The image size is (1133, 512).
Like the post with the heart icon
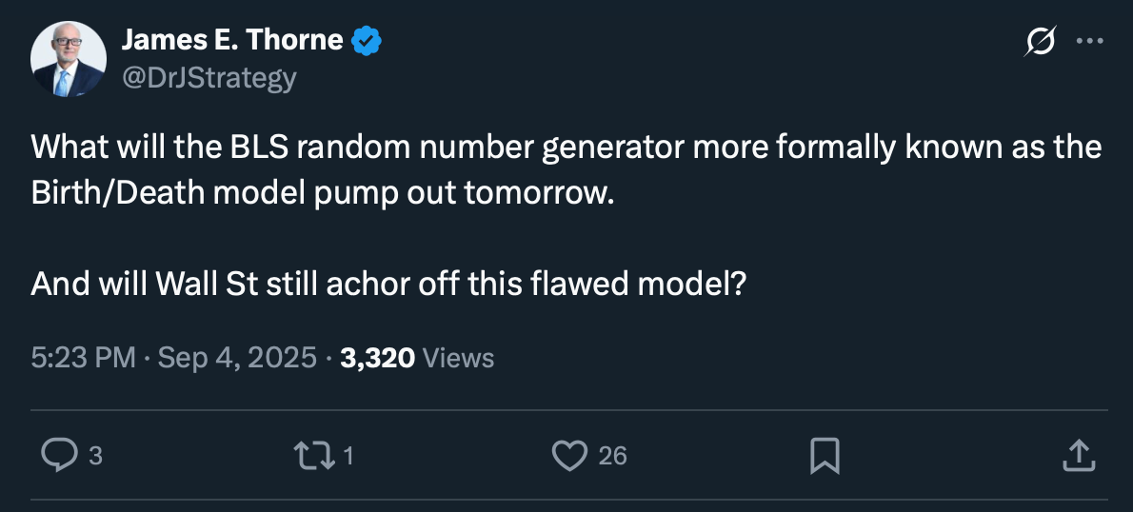[x=569, y=456]
